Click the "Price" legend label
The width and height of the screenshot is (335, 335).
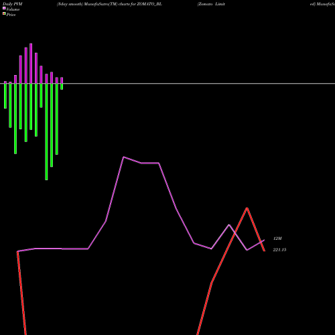pyautogui.click(x=11, y=15)
